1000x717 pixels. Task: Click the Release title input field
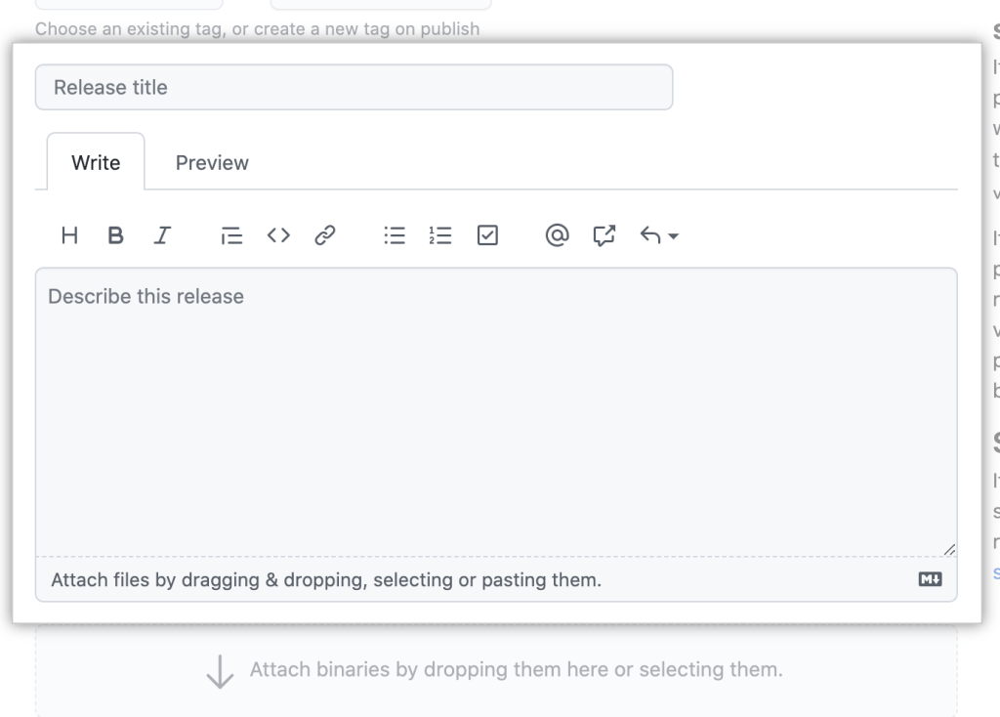pos(354,88)
